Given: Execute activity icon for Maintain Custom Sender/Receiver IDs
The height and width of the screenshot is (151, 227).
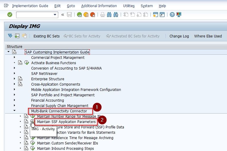Looking at the screenshot, I should (x=32, y=143).
